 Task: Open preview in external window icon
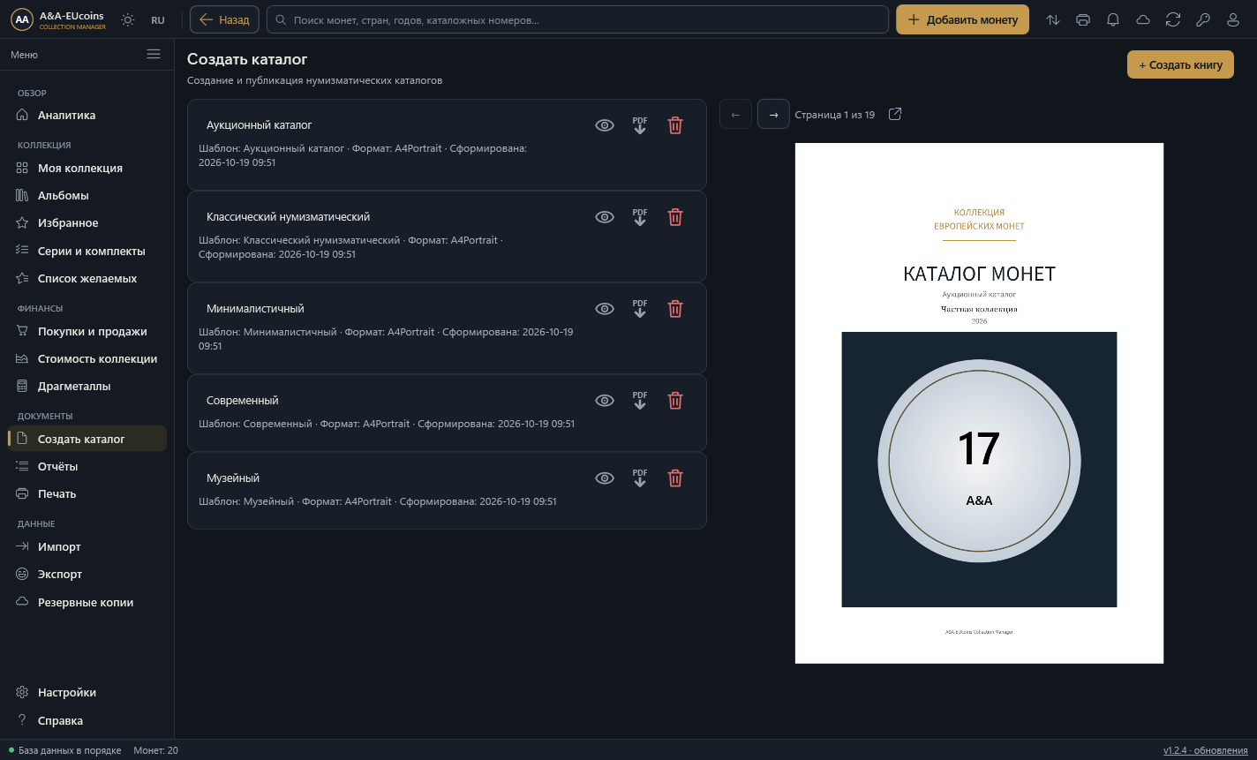pos(895,114)
